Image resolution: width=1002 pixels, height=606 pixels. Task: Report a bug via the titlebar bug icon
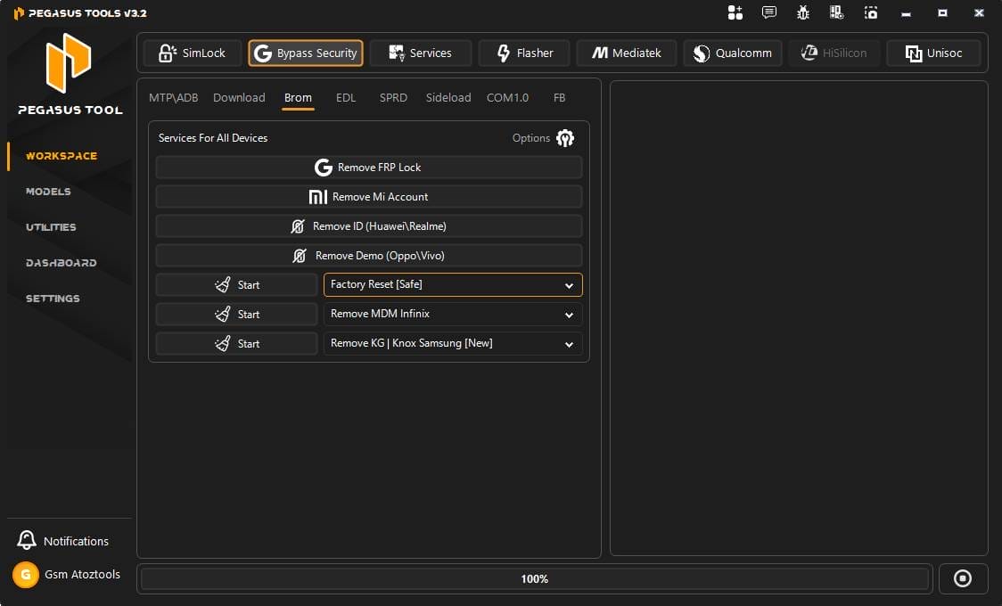click(802, 12)
